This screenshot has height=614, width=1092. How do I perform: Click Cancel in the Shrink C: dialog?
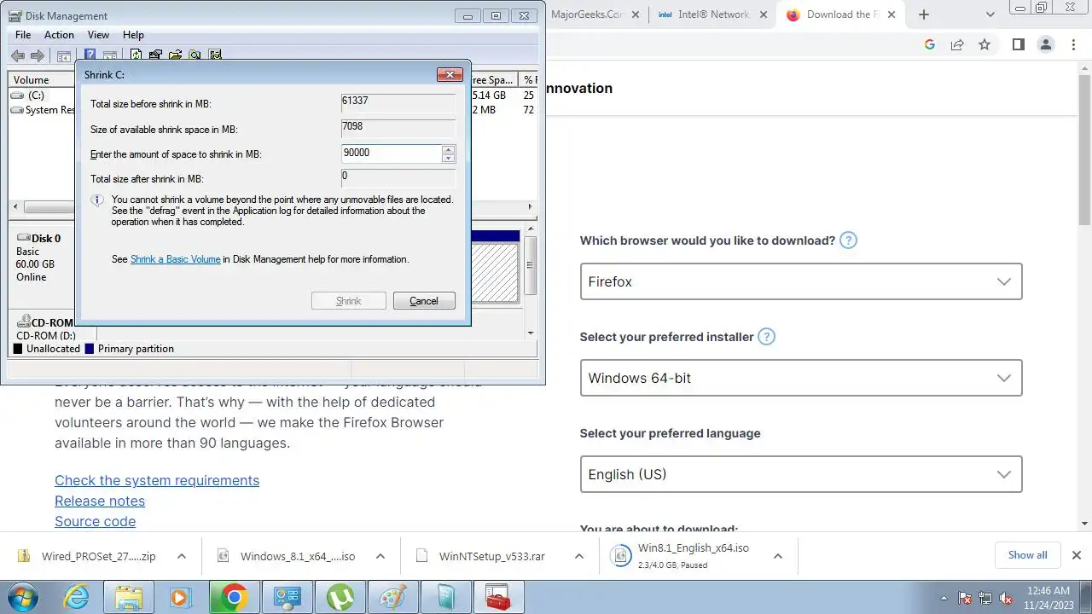(424, 301)
